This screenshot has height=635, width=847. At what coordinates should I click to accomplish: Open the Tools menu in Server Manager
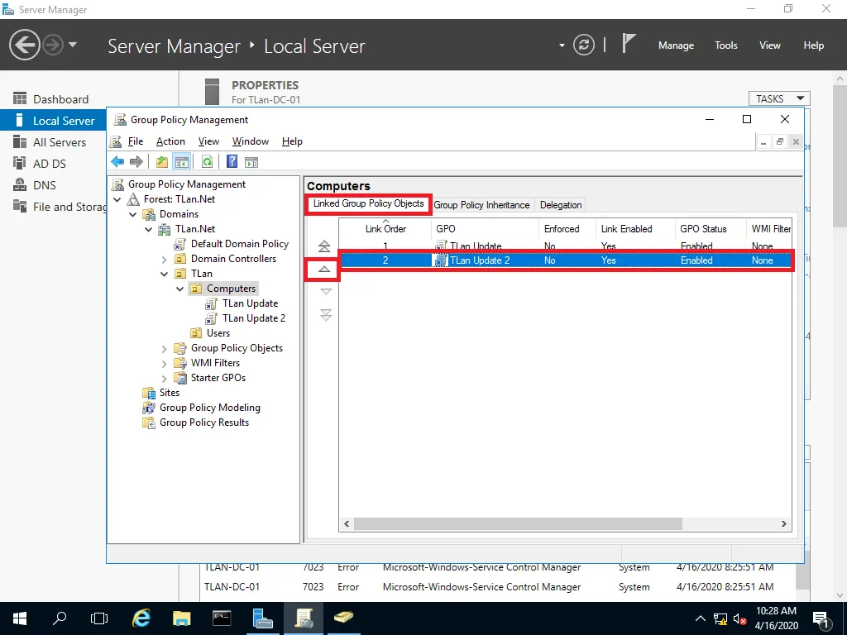[x=725, y=45]
